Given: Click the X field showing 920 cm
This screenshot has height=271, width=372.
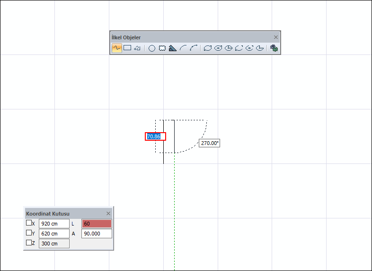Looking at the screenshot, I should 54,224.
